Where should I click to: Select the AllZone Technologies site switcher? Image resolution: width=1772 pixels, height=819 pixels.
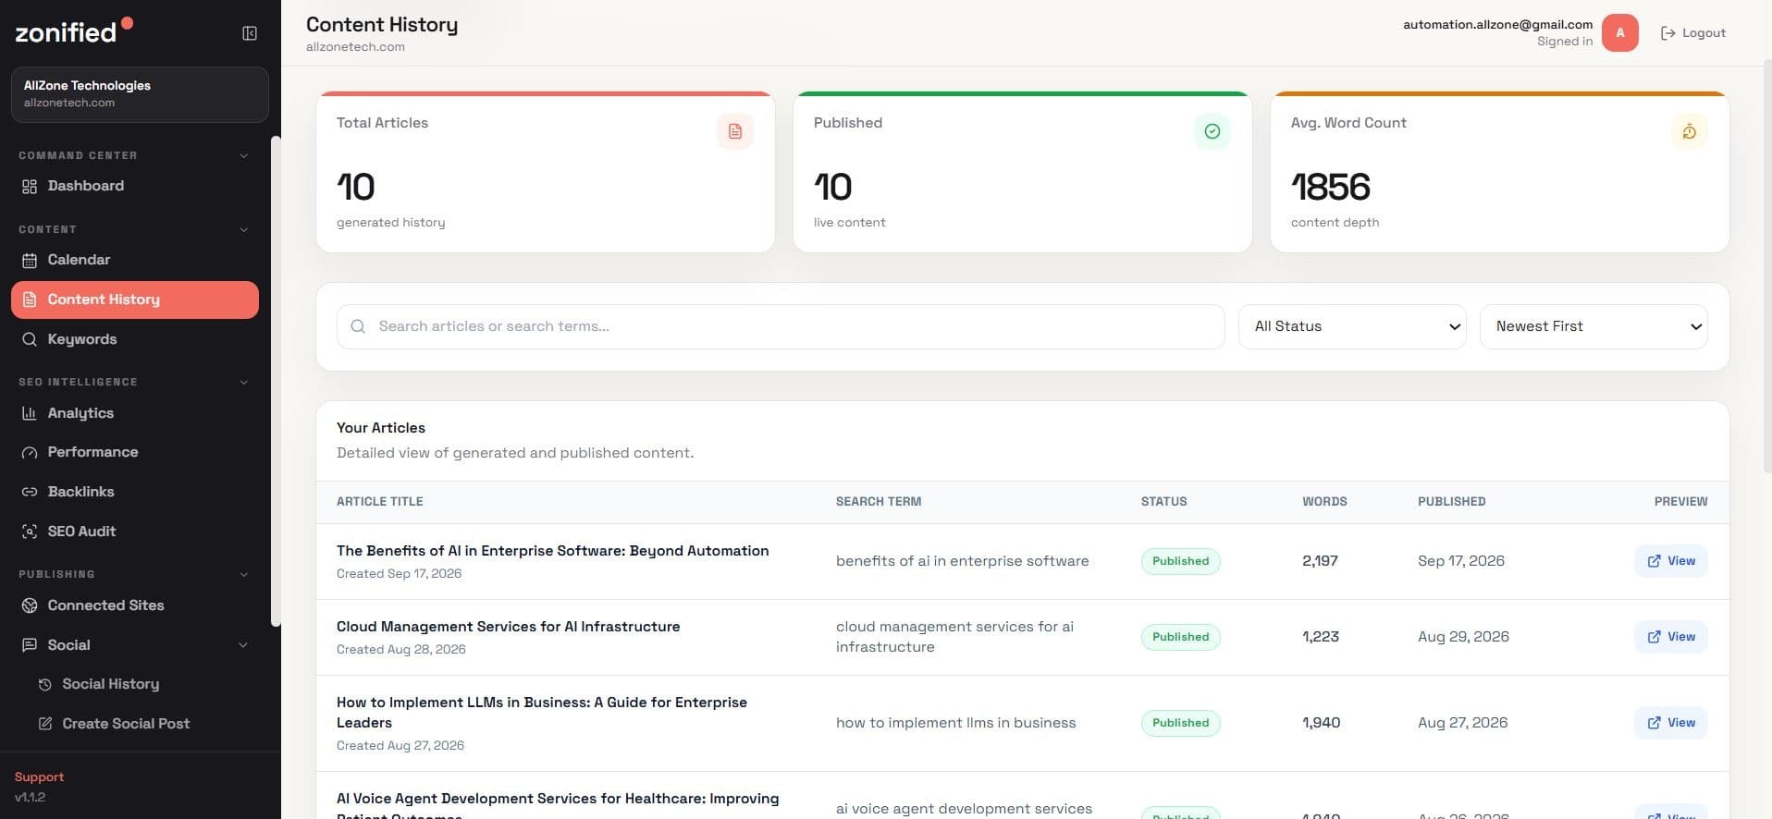point(140,94)
